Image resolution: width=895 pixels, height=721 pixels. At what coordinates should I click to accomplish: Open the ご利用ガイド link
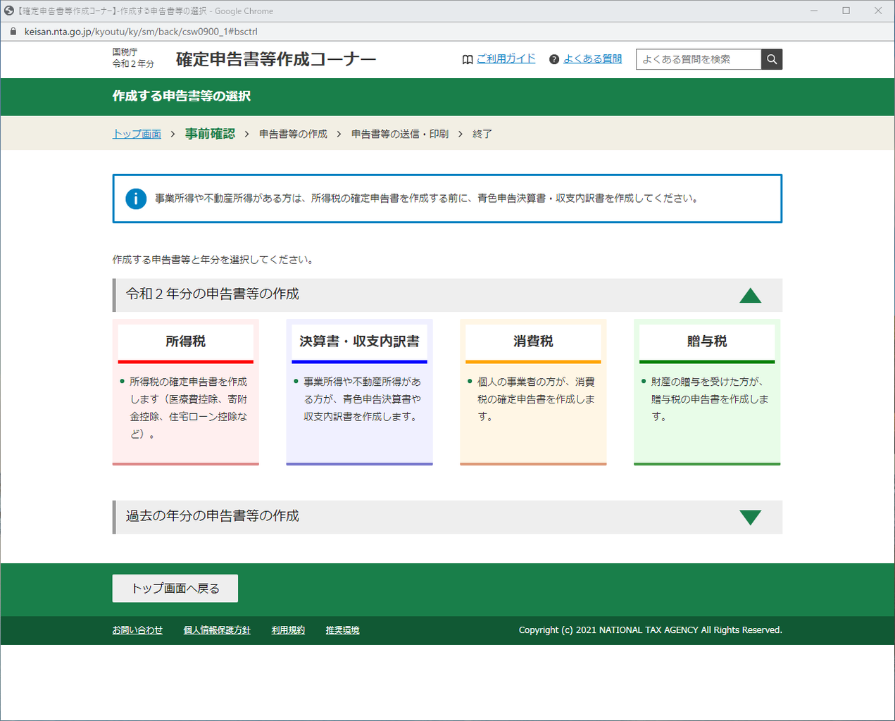click(506, 59)
